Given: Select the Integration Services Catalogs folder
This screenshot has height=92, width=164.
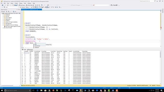Looking at the screenshot, I should 12,25.
